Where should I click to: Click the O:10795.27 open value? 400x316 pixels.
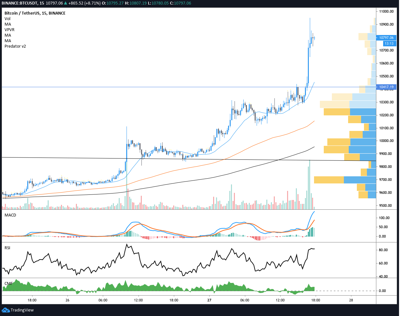click(x=113, y=3)
